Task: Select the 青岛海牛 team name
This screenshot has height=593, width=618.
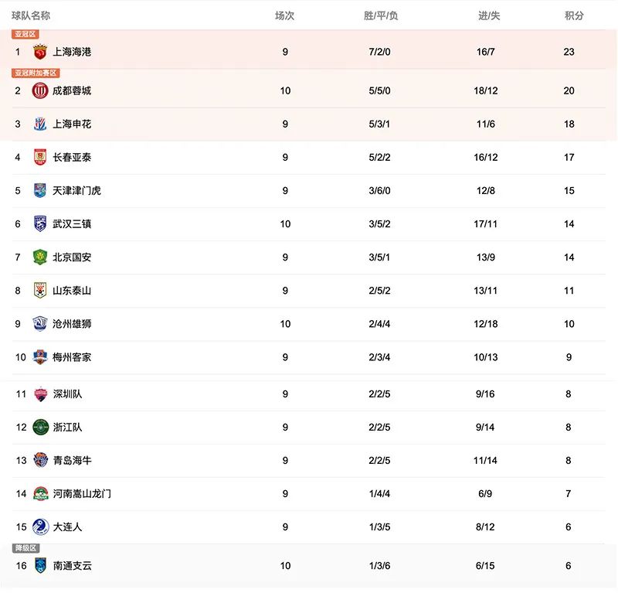Action: coord(72,460)
